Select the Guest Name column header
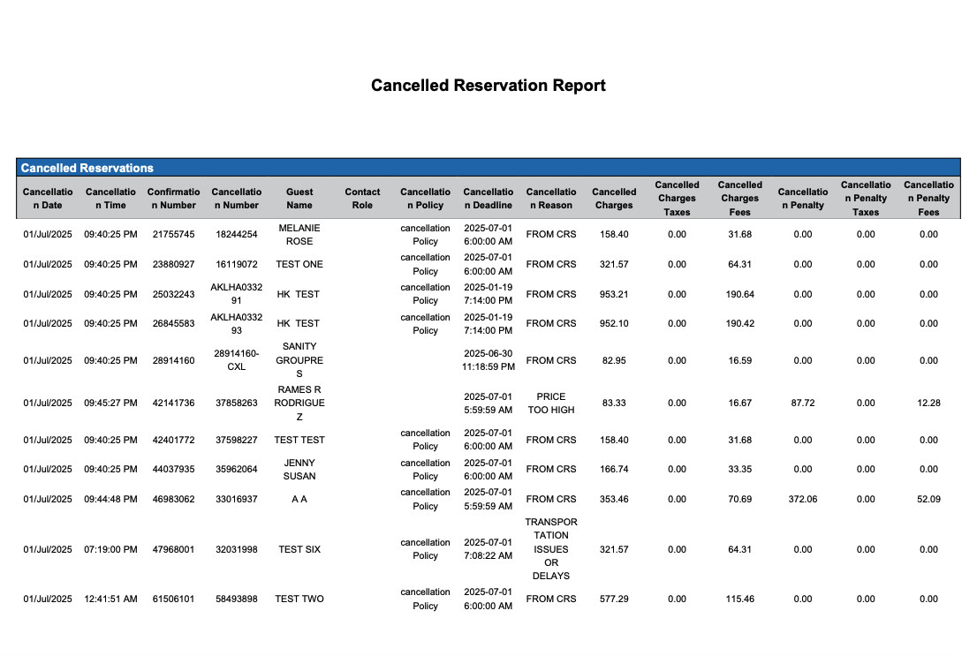 point(299,198)
